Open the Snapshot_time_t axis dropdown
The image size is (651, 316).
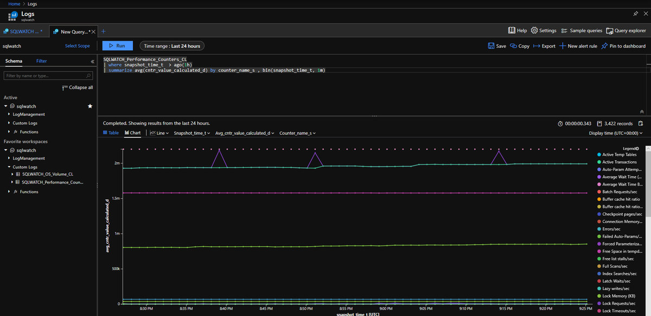point(192,133)
